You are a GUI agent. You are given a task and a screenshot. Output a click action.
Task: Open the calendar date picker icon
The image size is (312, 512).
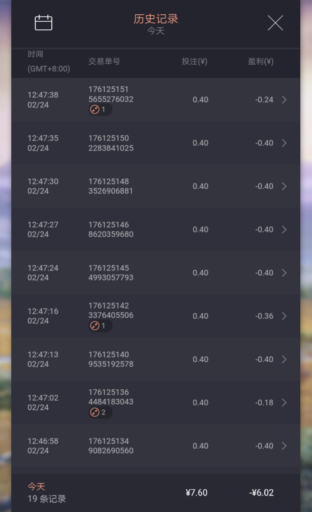coord(43,23)
